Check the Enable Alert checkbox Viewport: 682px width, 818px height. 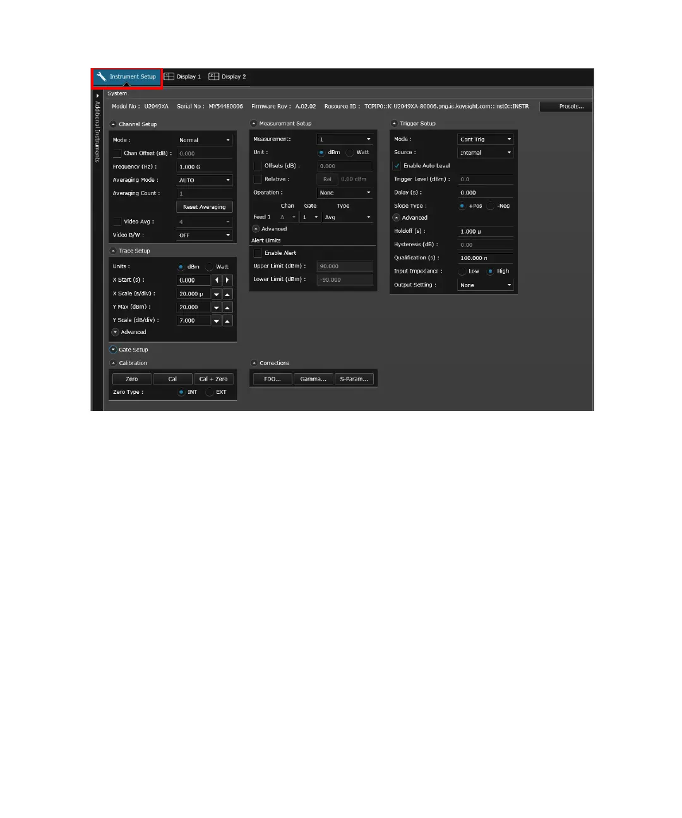pos(258,253)
